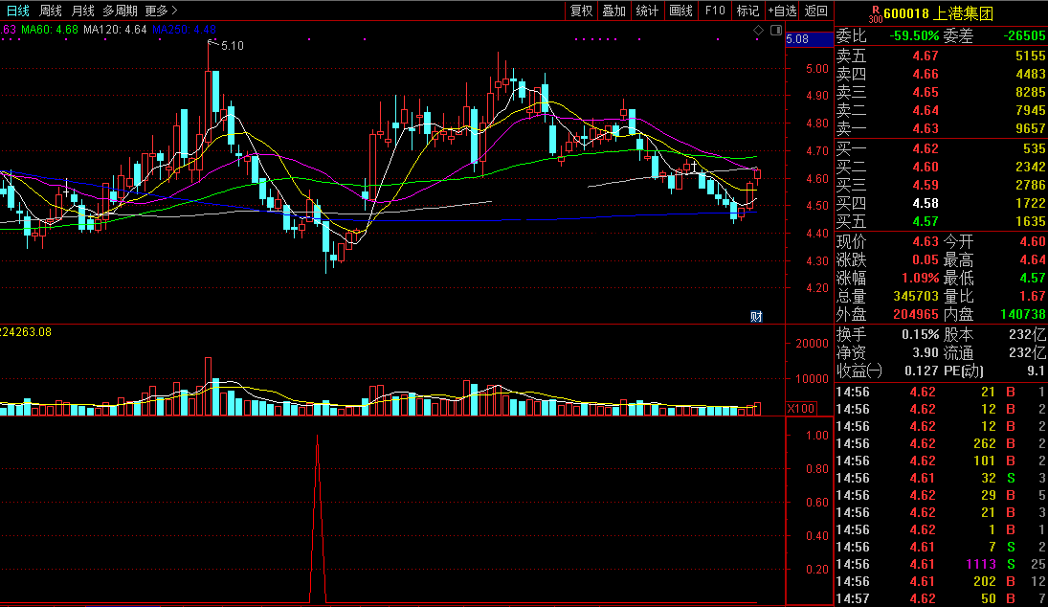The image size is (1048, 607).
Task: Switch to the 日线 daily chart tab
Action: pos(17,11)
